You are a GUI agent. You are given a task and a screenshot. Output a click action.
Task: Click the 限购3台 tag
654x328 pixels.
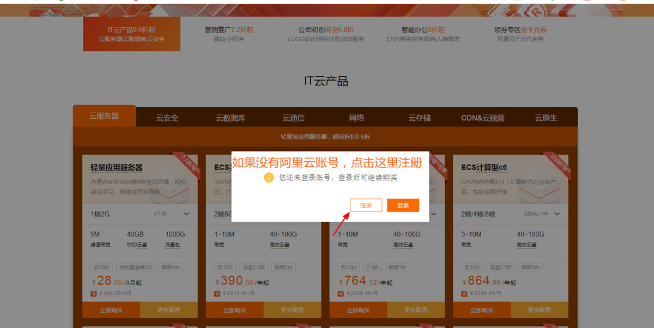point(397,268)
